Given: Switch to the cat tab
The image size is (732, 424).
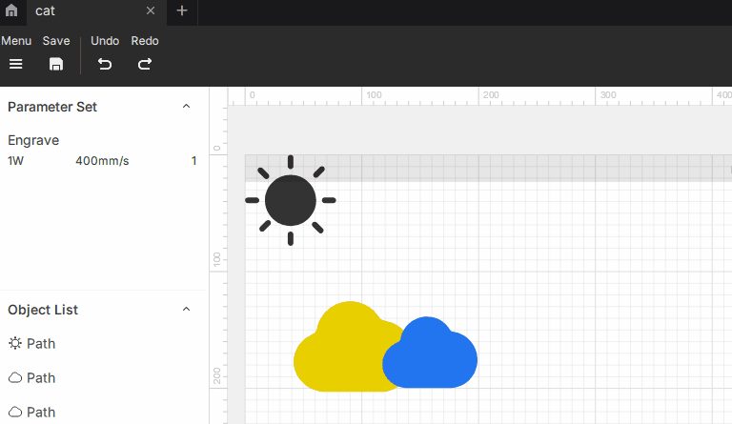Looking at the screenshot, I should [x=76, y=11].
